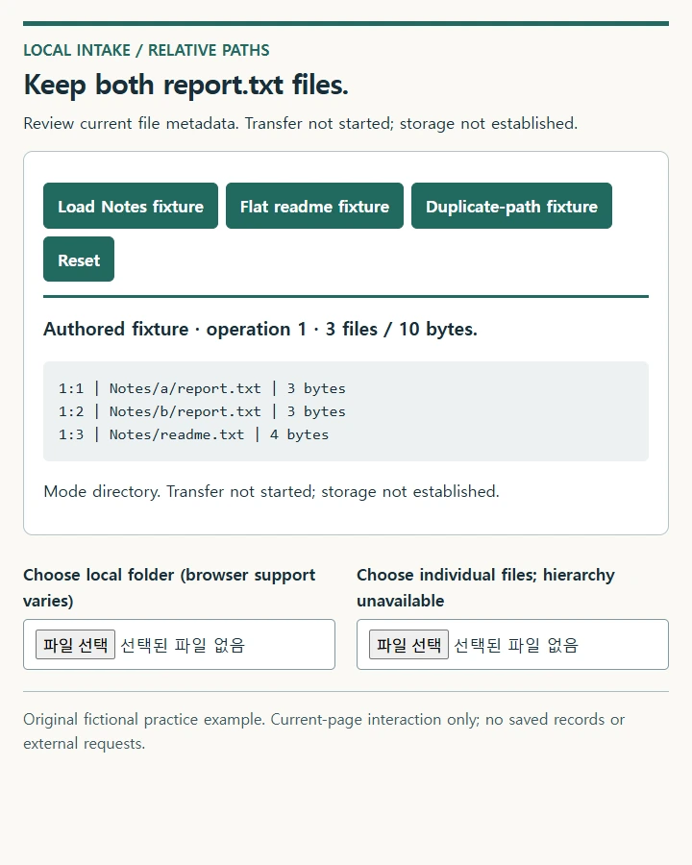Select the Duplicate-path fixture button
The height and width of the screenshot is (865, 692).
[511, 206]
